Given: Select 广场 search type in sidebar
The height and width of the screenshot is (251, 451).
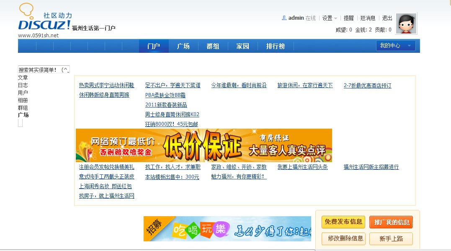Looking at the screenshot, I should [23, 115].
